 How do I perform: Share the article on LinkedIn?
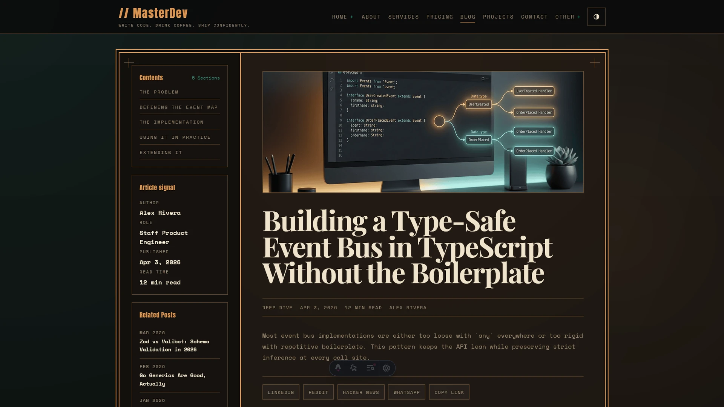pos(281,392)
